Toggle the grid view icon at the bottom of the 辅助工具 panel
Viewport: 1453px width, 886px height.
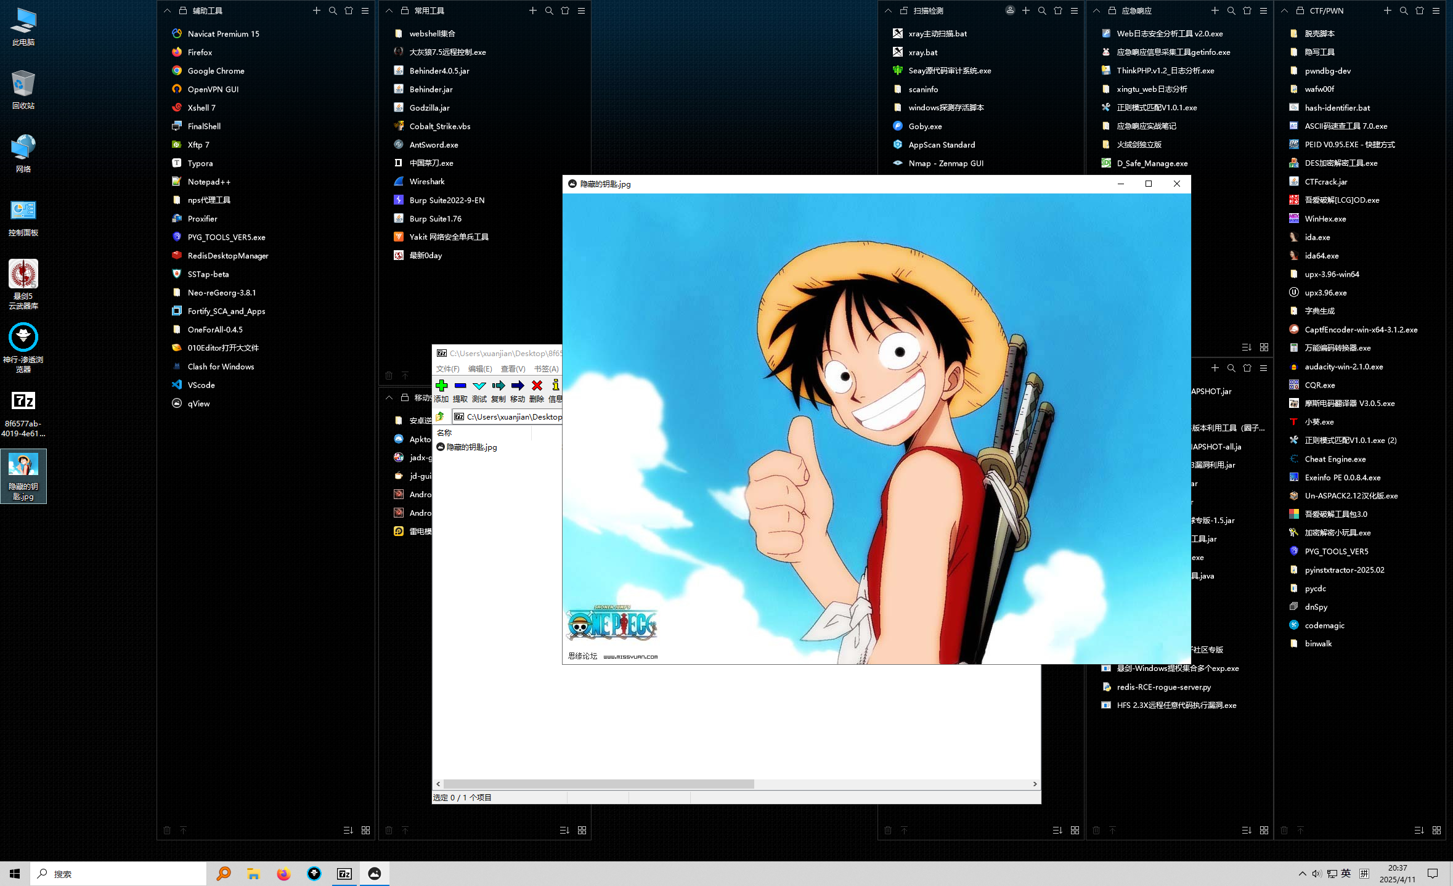click(365, 831)
